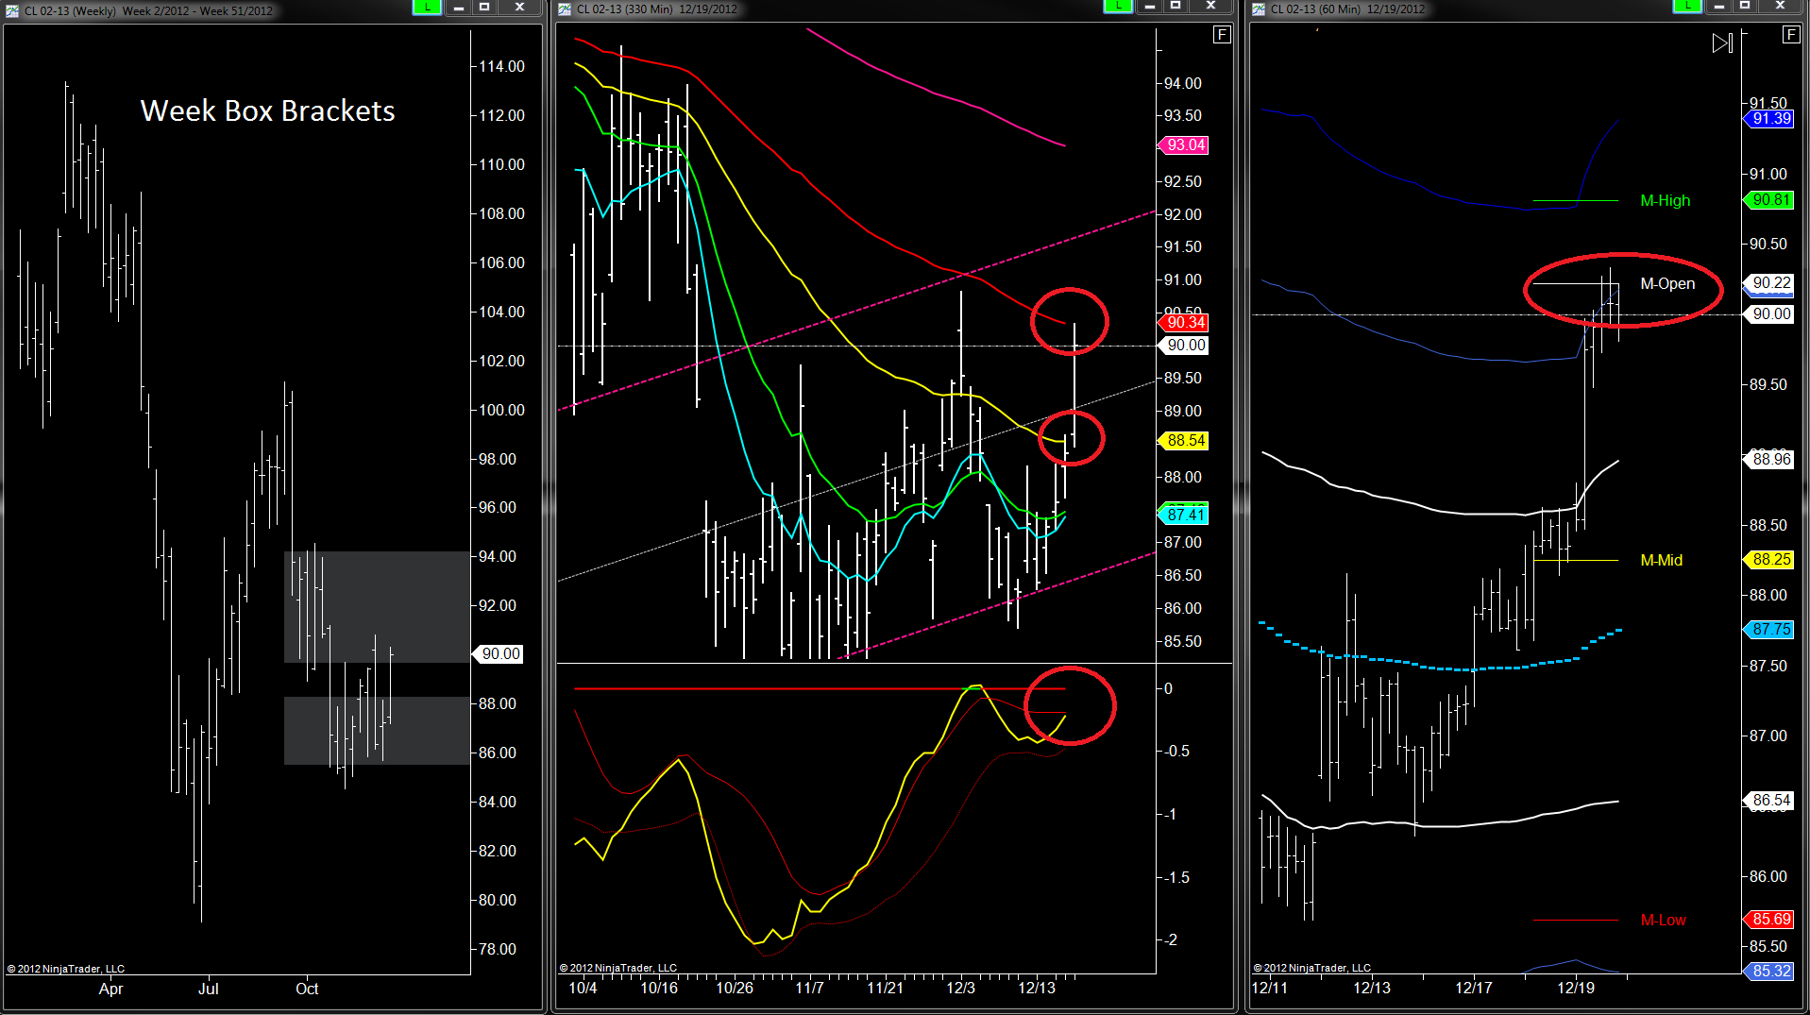Viewport: 1810px width, 1015px height.
Task: Select the yellow 88.25 price marker
Action: click(1768, 560)
